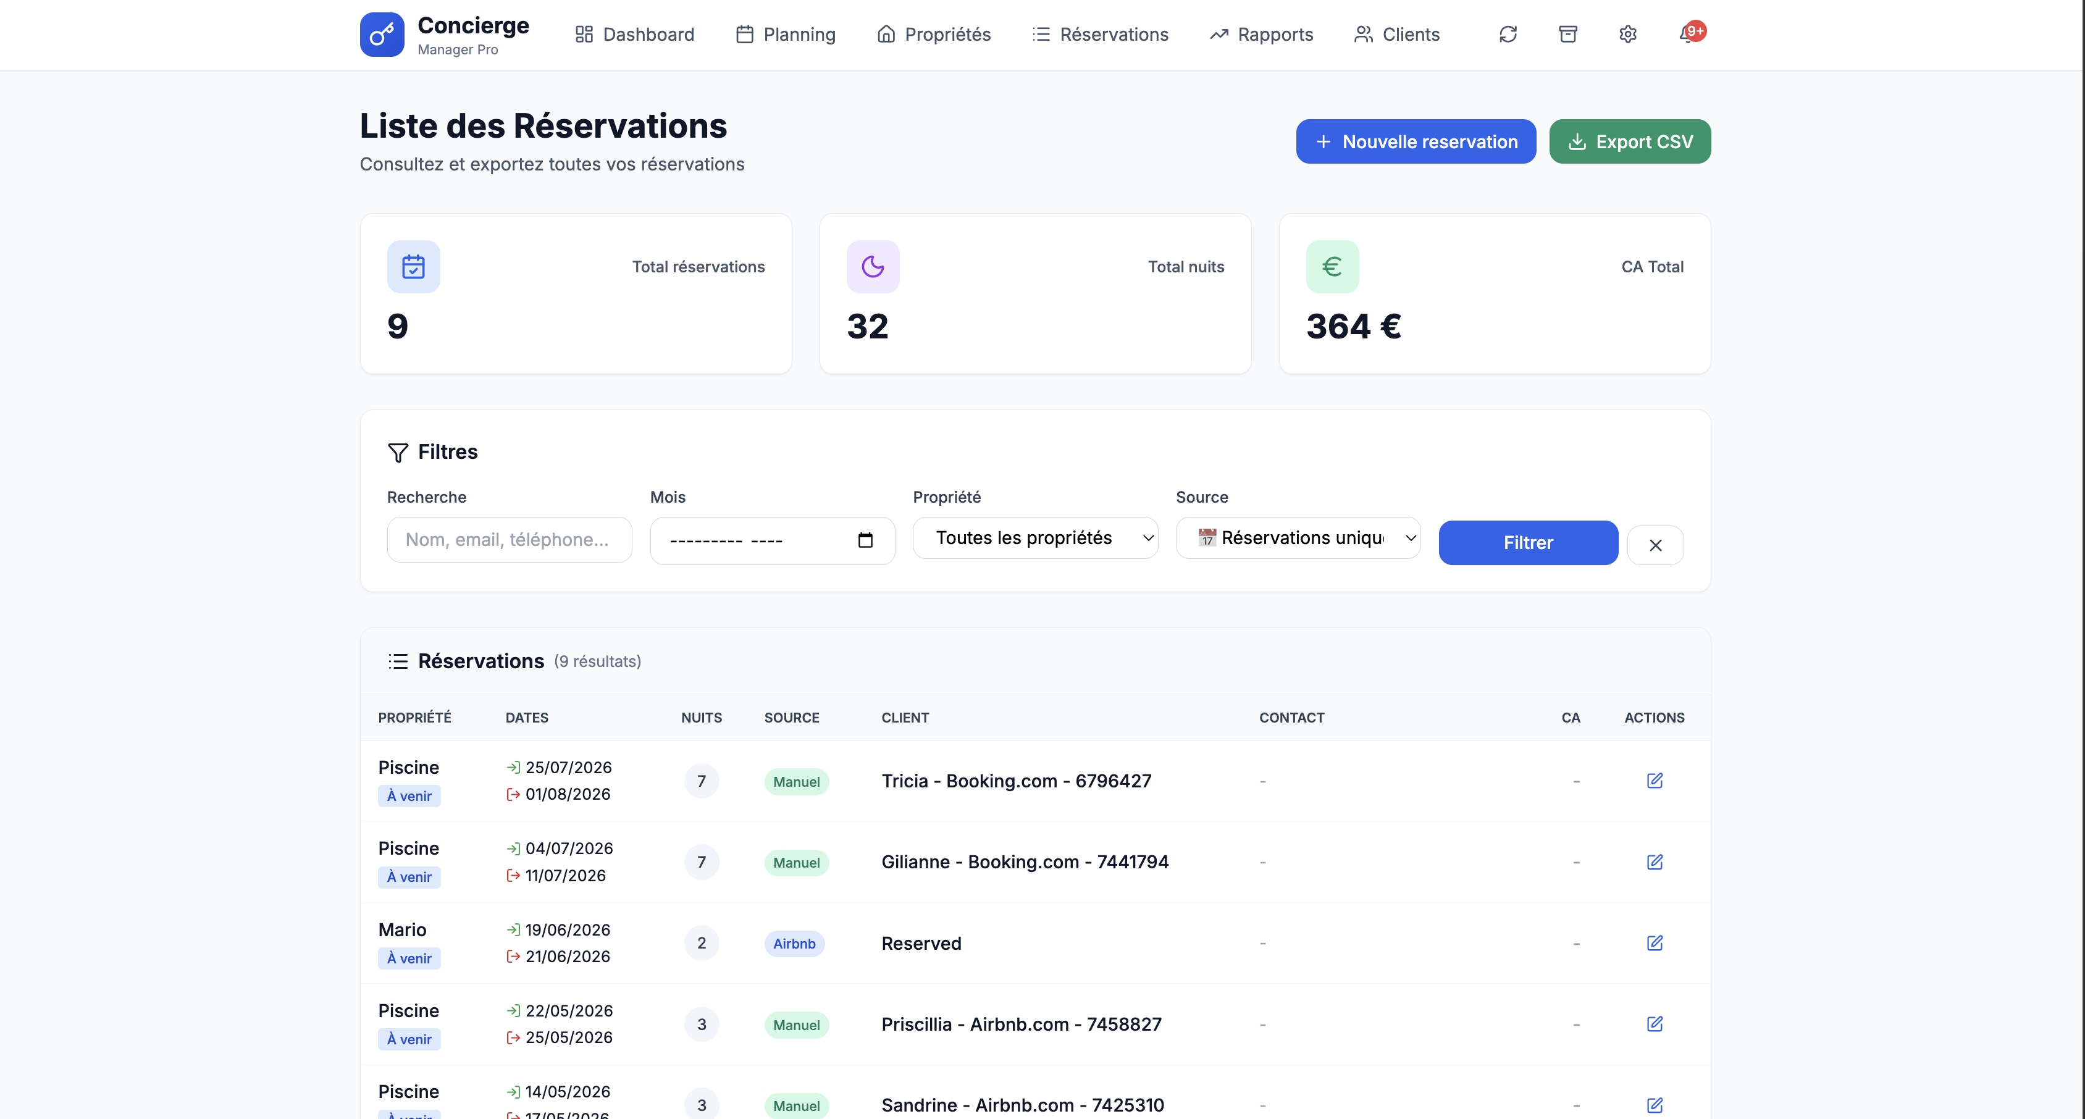This screenshot has height=1119, width=2085.
Task: Click the euro icon on the CA Total card
Action: (1332, 266)
